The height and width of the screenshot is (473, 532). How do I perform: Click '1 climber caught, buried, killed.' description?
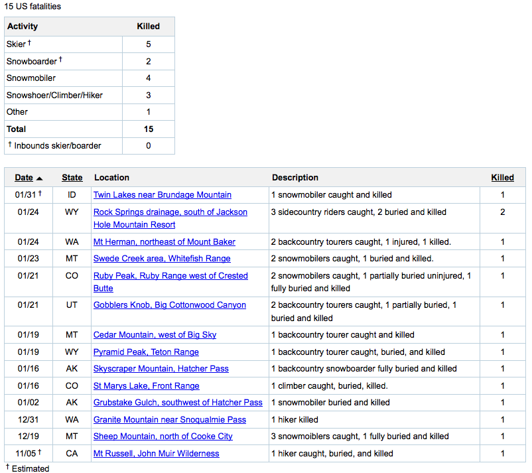click(330, 386)
